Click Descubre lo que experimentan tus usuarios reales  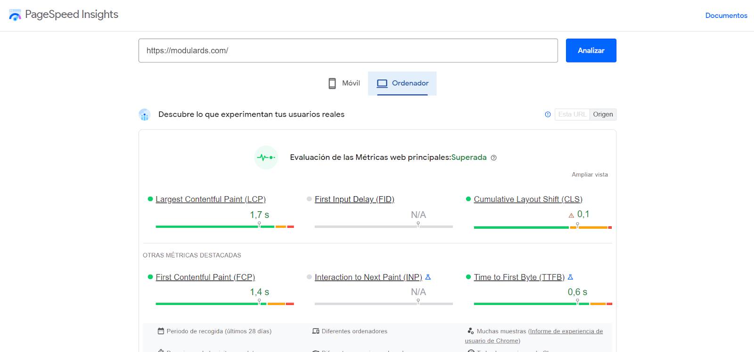(251, 114)
